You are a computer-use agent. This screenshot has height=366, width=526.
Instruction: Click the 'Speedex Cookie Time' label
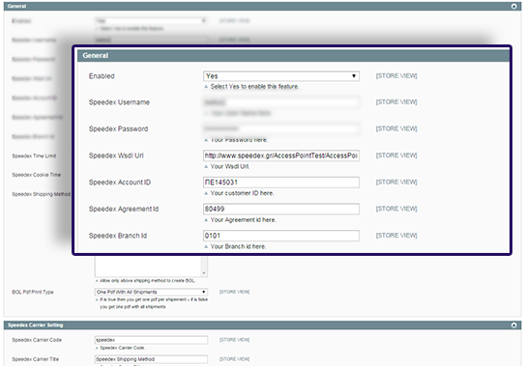click(37, 175)
